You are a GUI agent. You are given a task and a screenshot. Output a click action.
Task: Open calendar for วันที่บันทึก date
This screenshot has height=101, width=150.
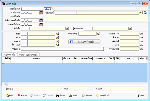[x=41, y=13]
